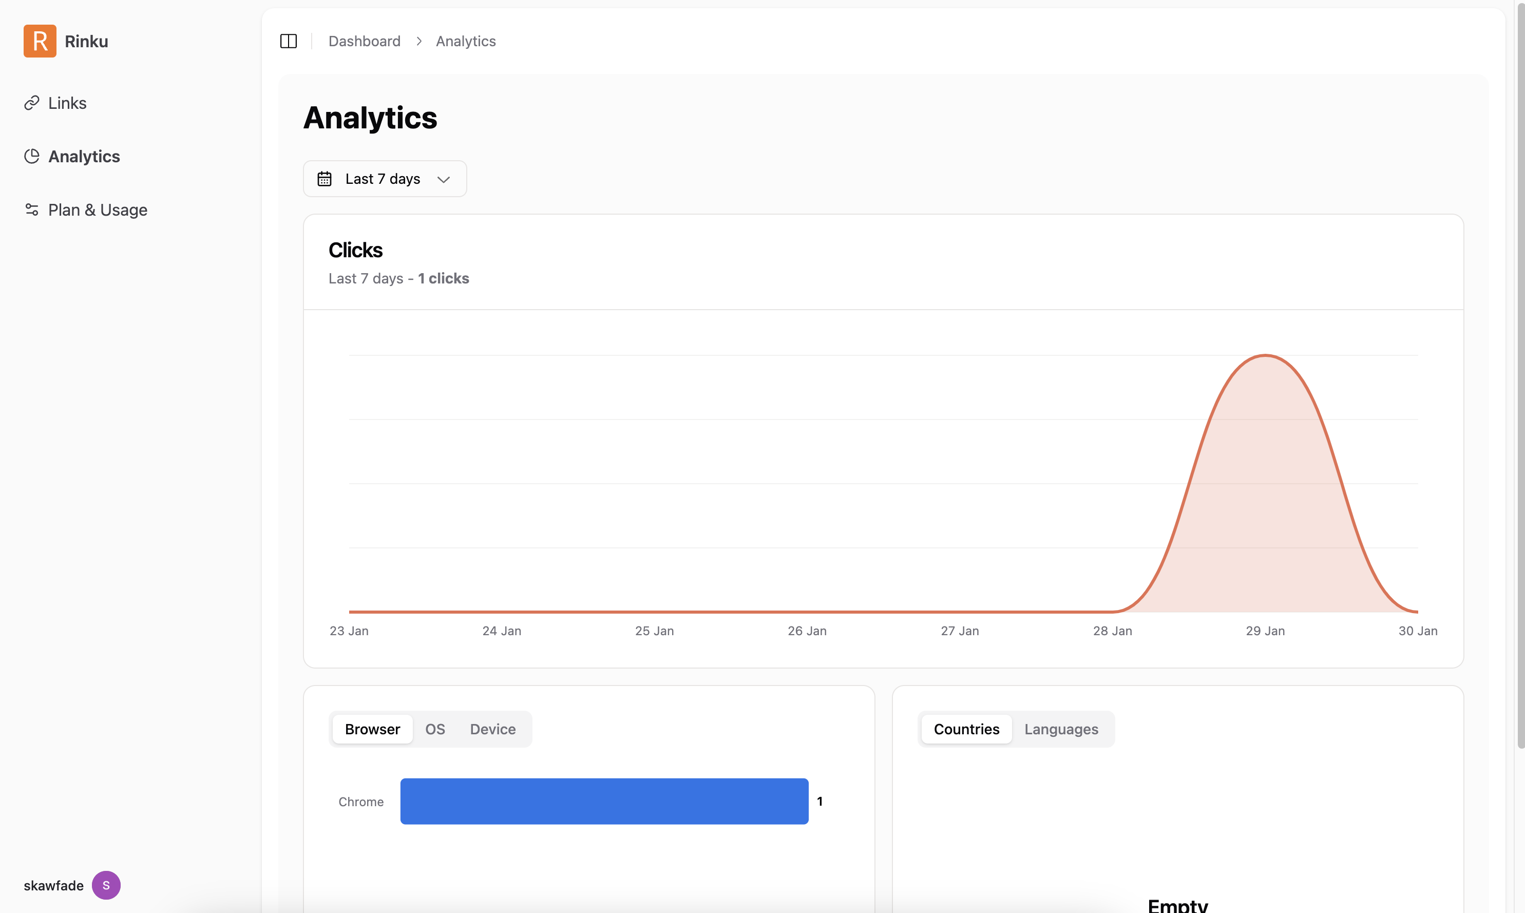Click the skawfade username
Screen dimensions: 1525x913
coord(53,885)
